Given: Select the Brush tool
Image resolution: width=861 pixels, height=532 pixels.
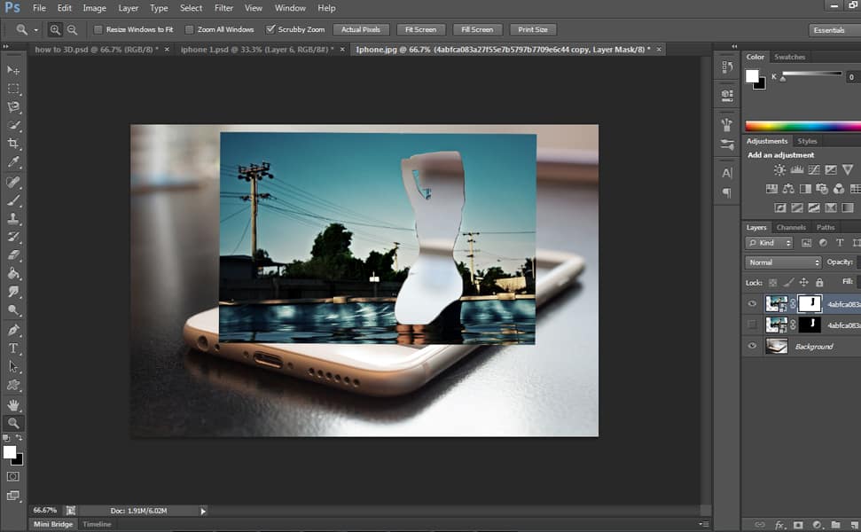Looking at the screenshot, I should (13, 199).
